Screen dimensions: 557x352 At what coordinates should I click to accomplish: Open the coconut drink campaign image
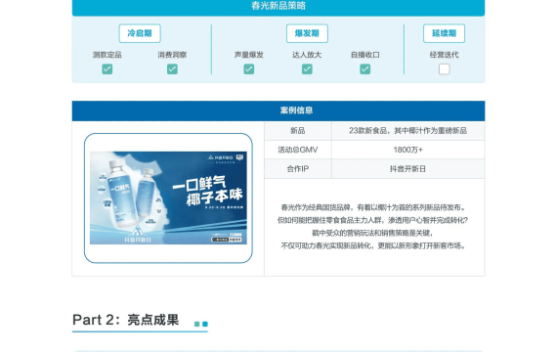(x=168, y=198)
